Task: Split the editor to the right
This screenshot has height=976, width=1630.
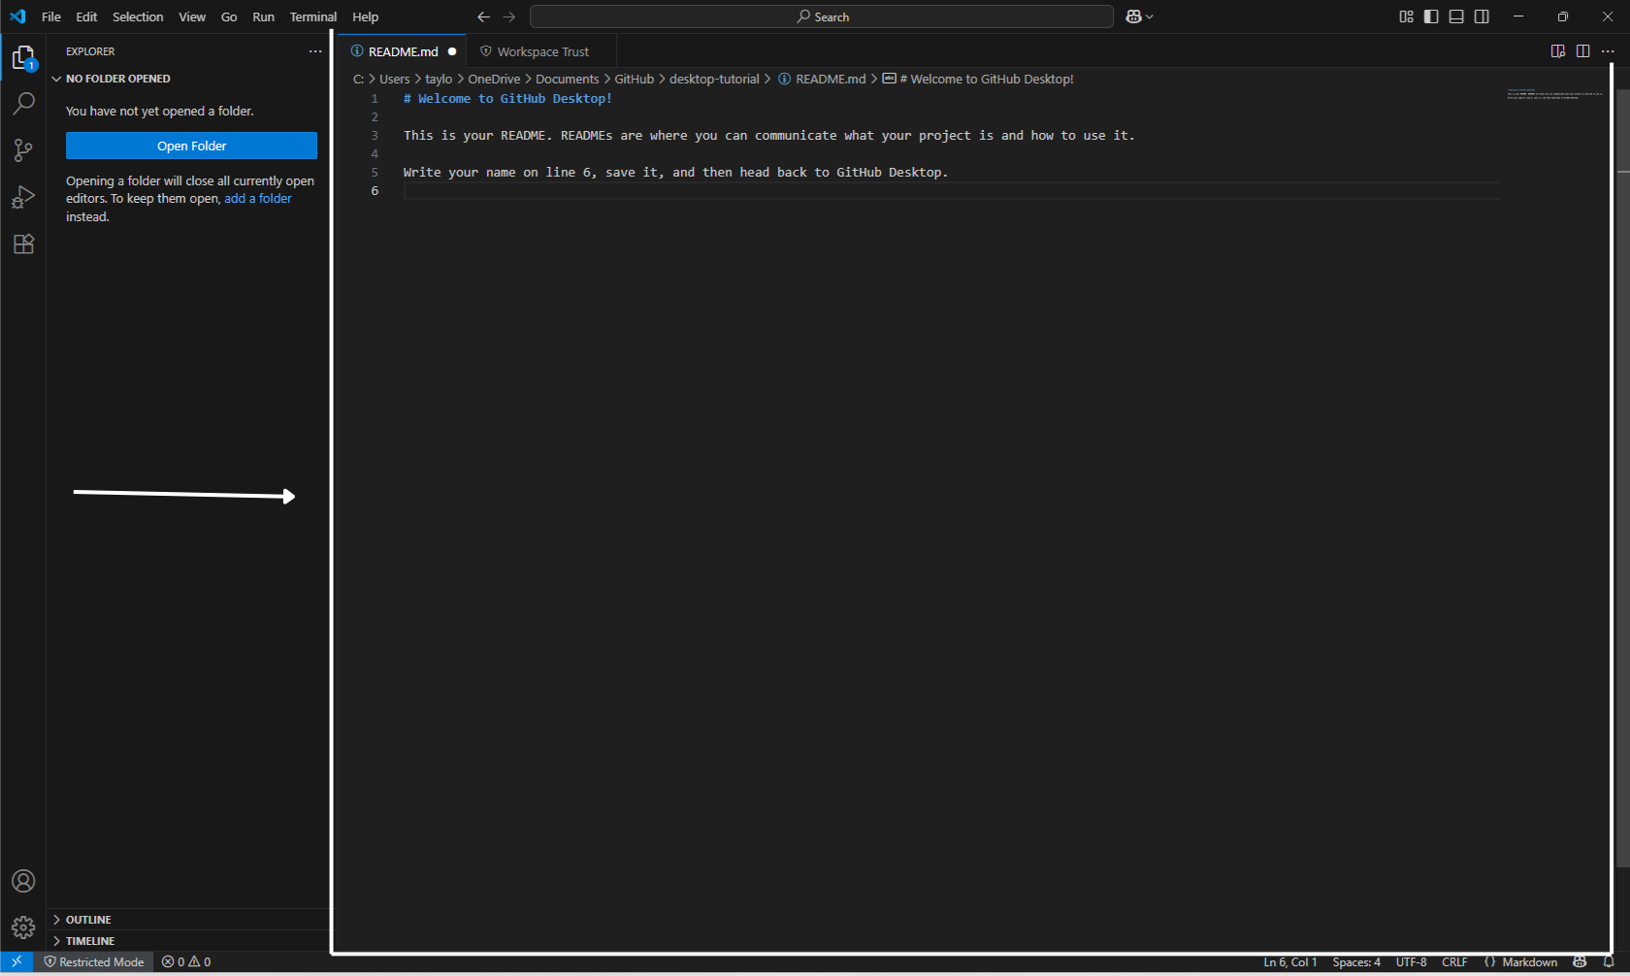Action: 1582,51
